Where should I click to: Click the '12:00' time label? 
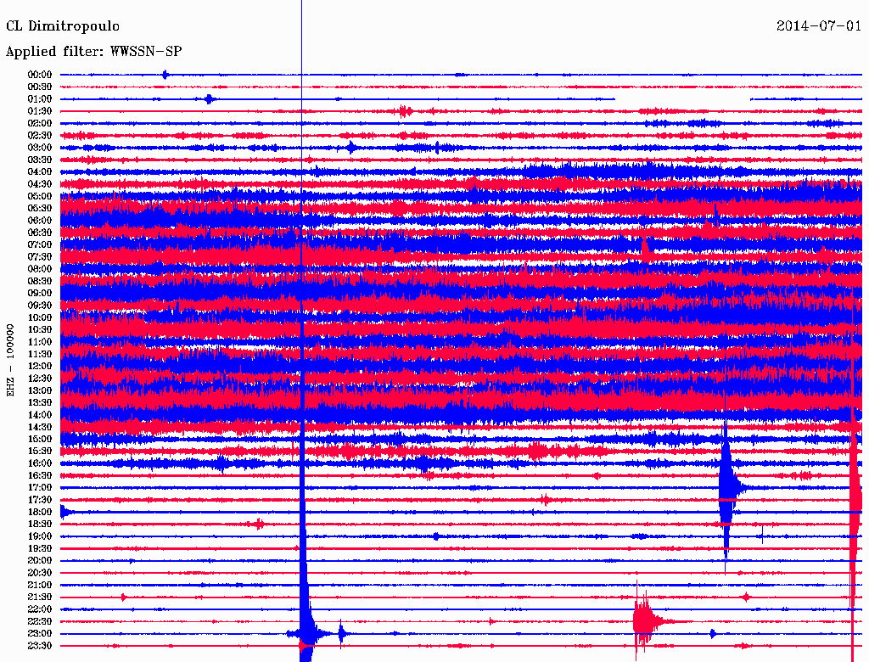[x=40, y=366]
